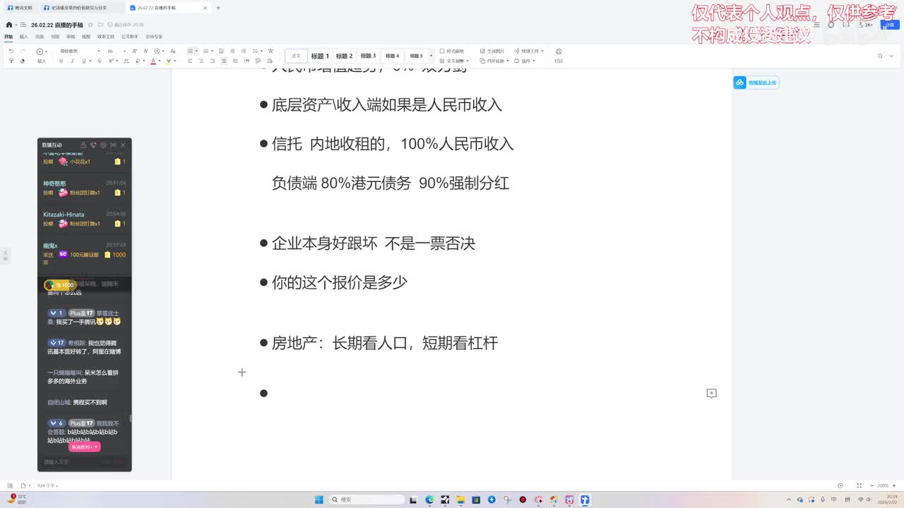Click the cloud upload link badge

coord(756,83)
